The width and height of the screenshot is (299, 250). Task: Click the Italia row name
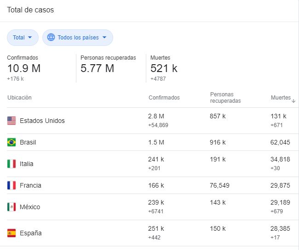pyautogui.click(x=26, y=164)
